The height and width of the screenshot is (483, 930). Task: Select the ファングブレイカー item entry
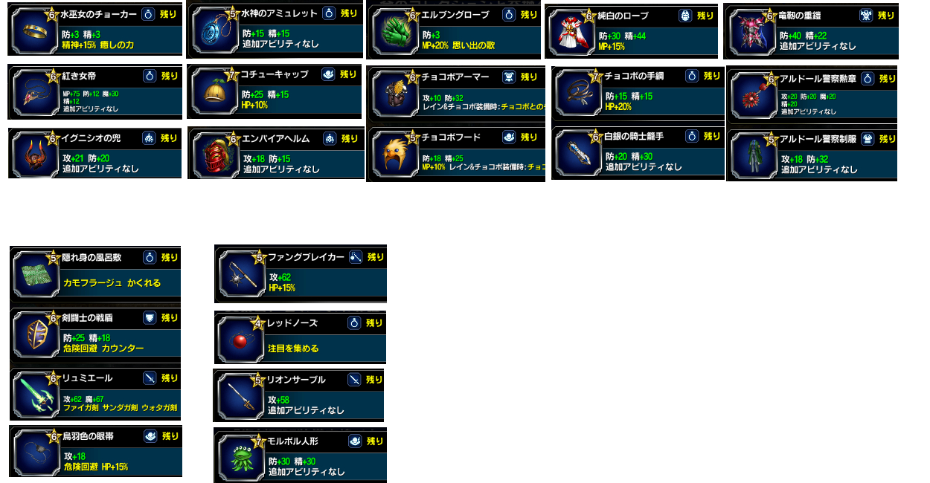pyautogui.click(x=301, y=273)
